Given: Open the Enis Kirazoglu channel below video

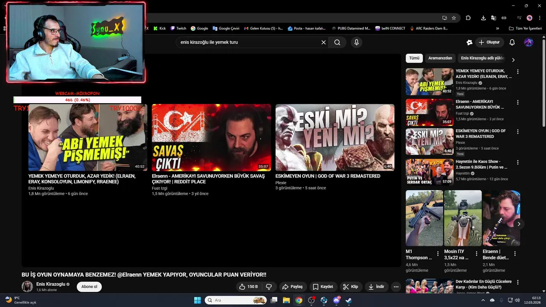Looking at the screenshot, I should tap(50, 284).
